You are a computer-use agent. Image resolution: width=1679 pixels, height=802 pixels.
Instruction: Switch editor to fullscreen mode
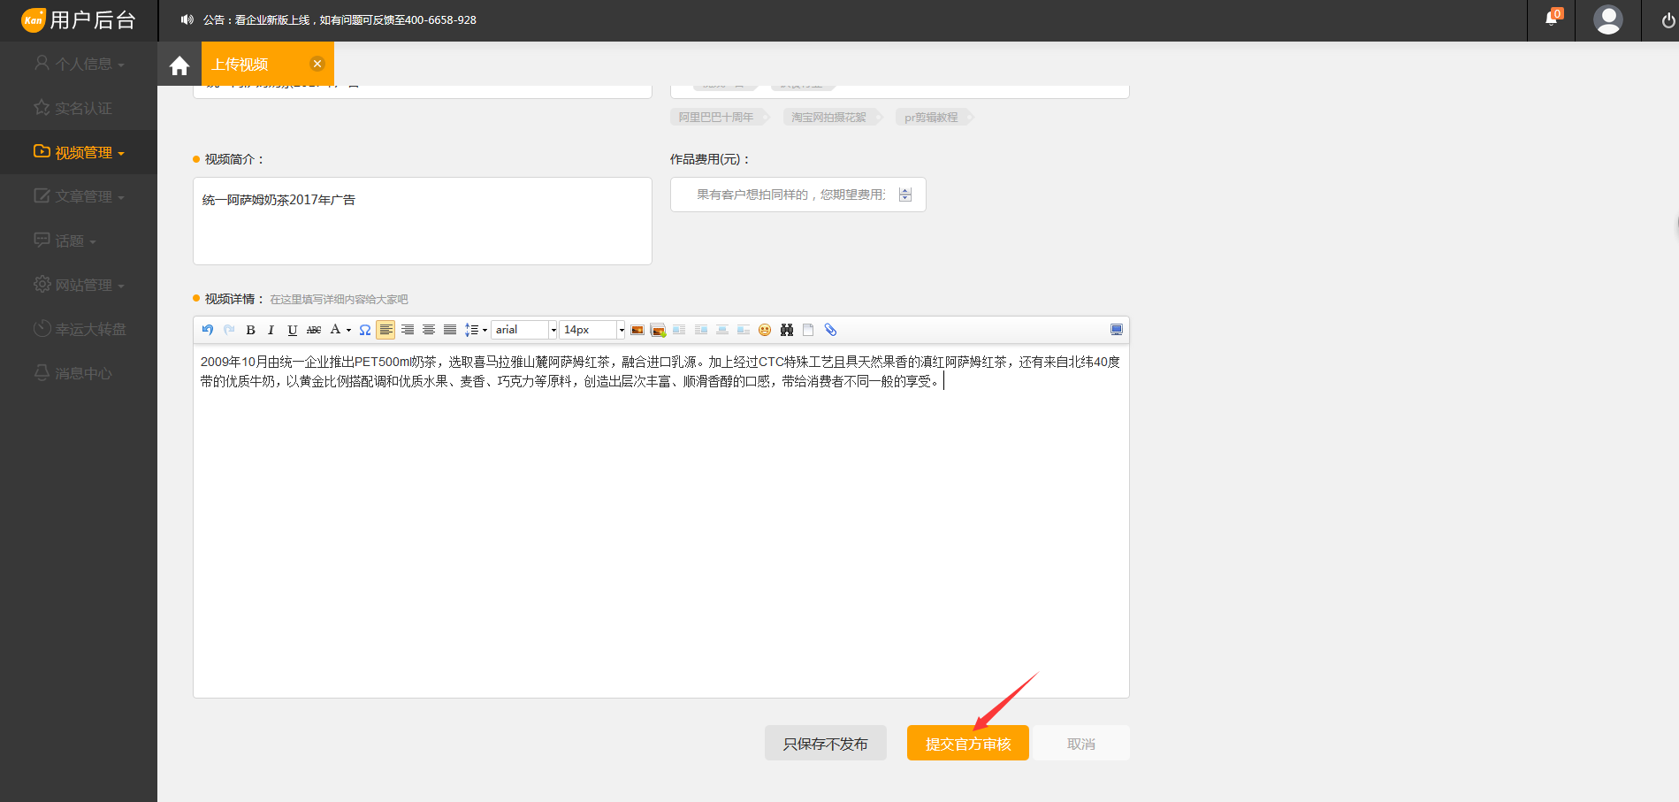click(x=1117, y=330)
